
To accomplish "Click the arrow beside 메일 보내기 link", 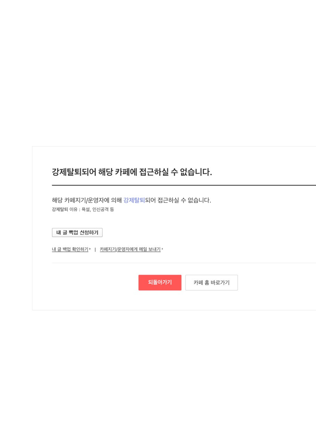I will pos(162,248).
